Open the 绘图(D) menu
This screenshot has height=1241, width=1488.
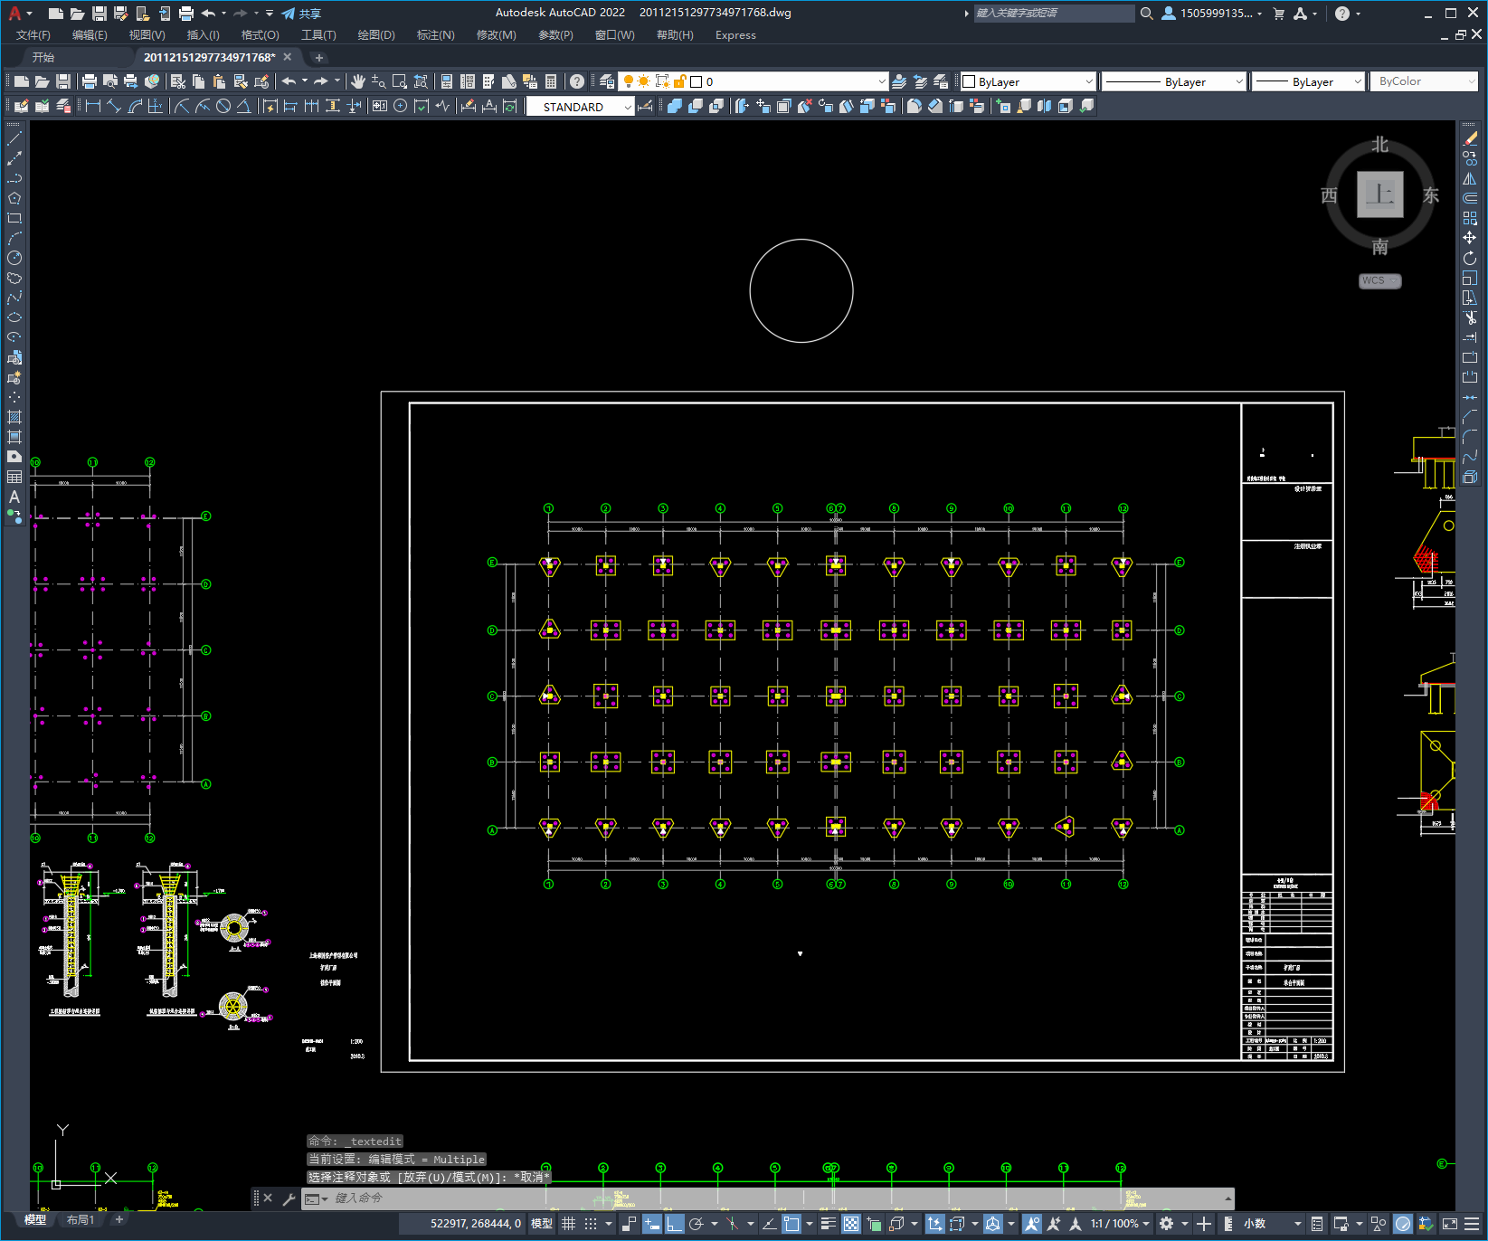[x=376, y=35]
